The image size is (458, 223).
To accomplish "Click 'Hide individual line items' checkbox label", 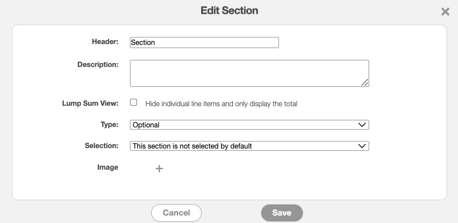I will coord(221,104).
